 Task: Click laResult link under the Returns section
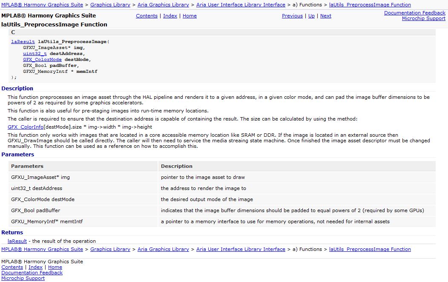17,241
